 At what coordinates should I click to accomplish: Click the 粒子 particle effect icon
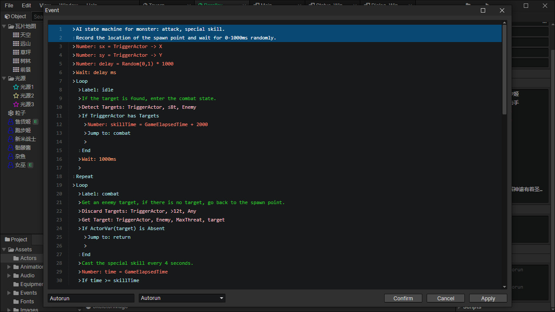(12, 113)
